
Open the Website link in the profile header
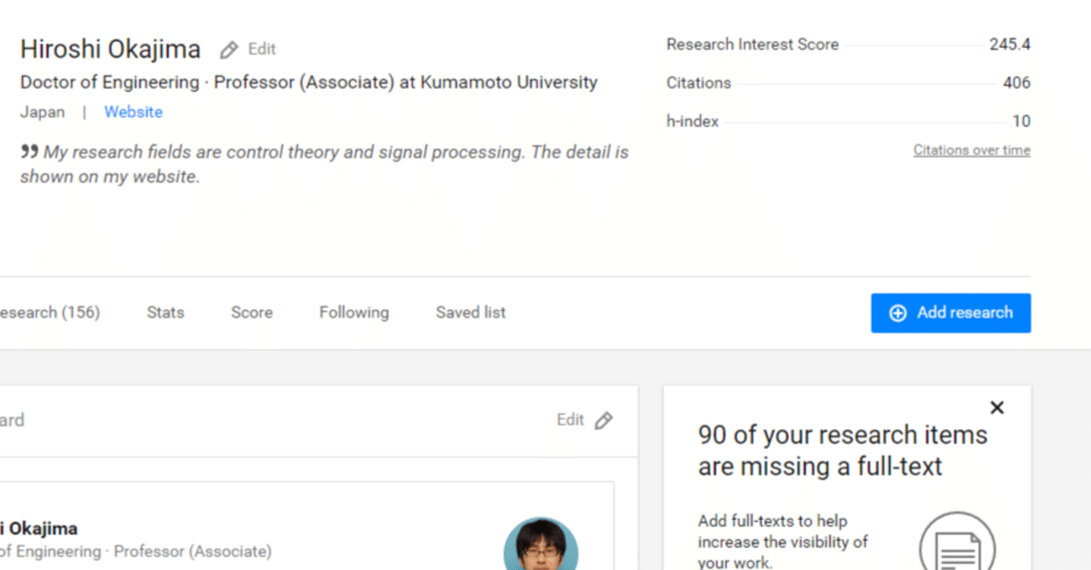[133, 112]
